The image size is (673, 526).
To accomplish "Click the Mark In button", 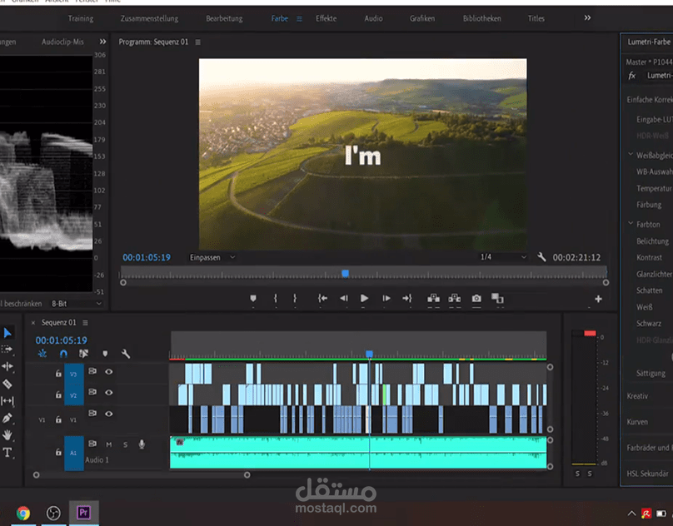I will click(275, 298).
